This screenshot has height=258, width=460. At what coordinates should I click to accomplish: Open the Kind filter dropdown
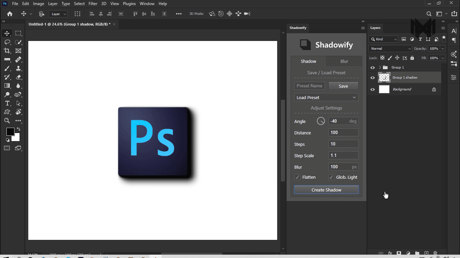[x=383, y=39]
